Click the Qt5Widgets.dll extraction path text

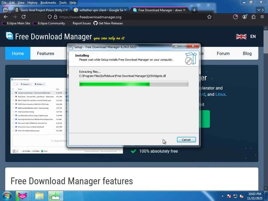point(122,76)
